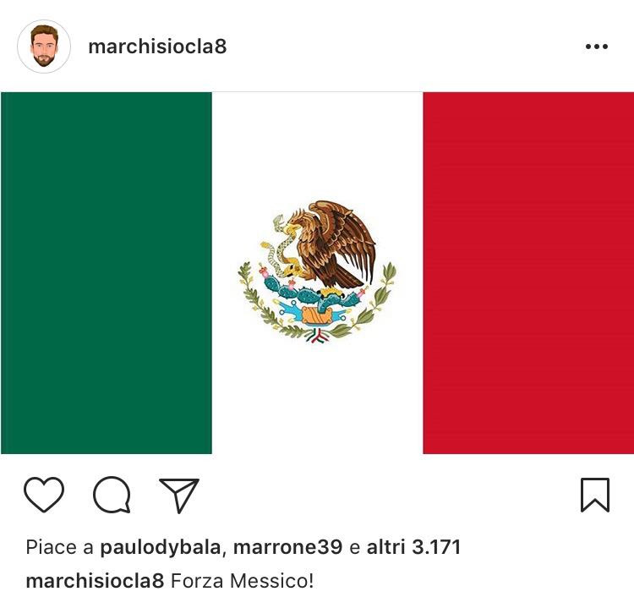Open marrone39's profile from the likes line
The height and width of the screenshot is (597, 634).
(x=287, y=547)
